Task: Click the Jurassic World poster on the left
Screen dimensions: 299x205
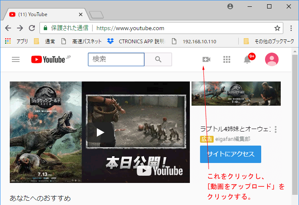Action: 46,132
